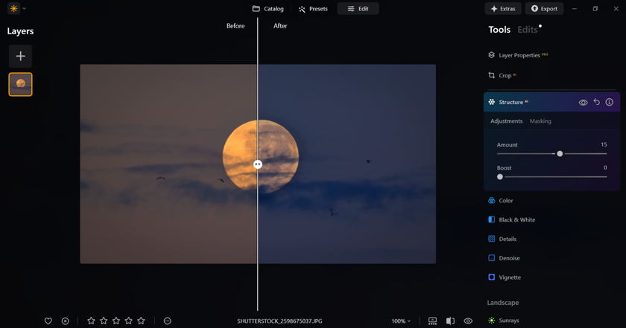This screenshot has width=626, height=328.
Task: Select the moon image layer thumbnail
Action: (20, 84)
